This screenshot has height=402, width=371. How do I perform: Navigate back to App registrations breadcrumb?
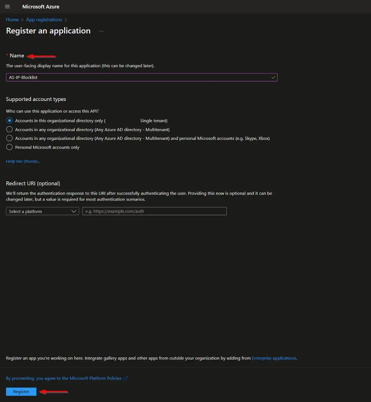(x=44, y=20)
